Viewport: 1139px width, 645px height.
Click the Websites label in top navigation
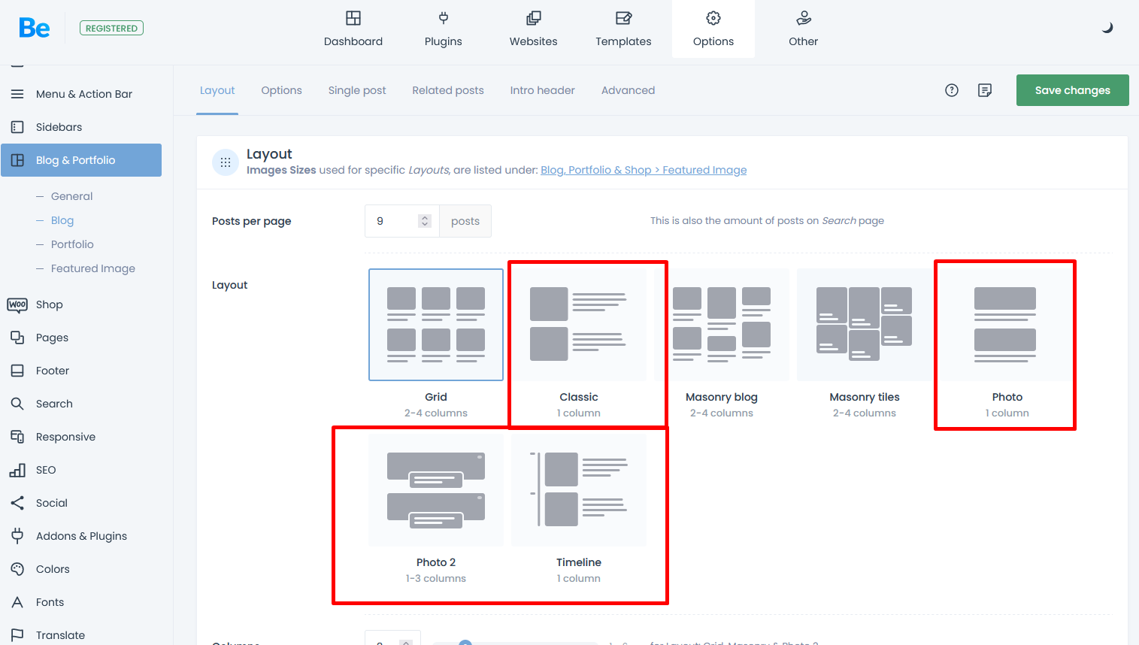pos(534,41)
